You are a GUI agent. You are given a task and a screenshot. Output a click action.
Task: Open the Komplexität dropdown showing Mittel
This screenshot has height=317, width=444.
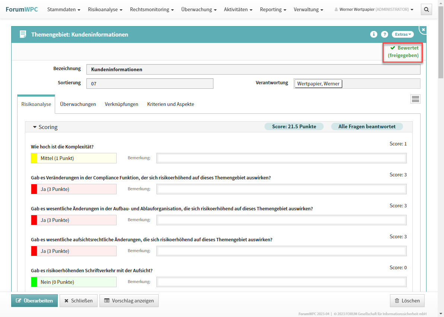click(74, 158)
